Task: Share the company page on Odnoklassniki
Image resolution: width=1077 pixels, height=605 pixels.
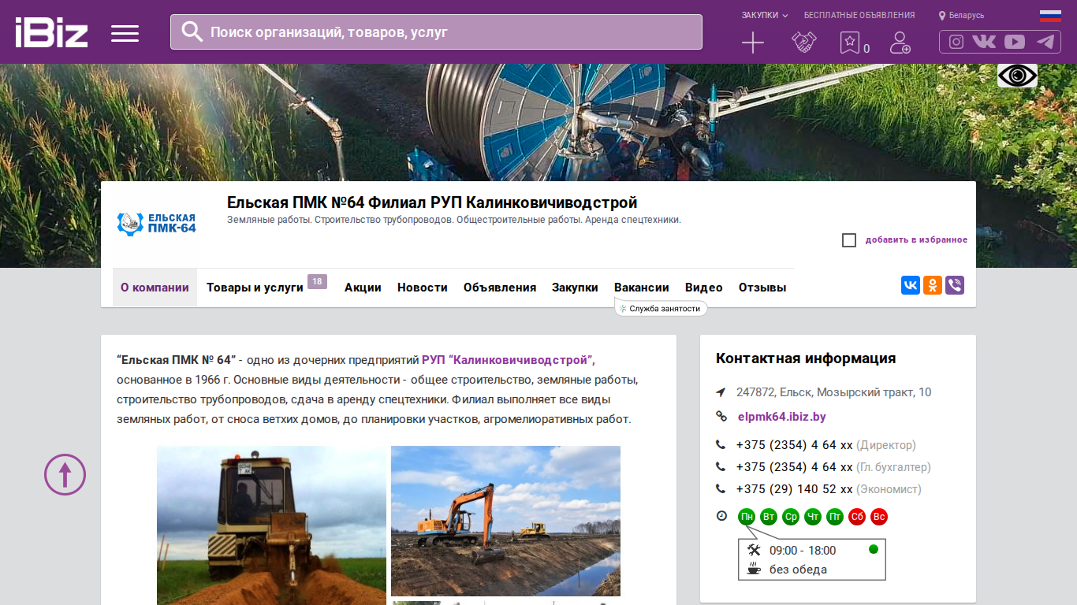Action: coord(933,285)
